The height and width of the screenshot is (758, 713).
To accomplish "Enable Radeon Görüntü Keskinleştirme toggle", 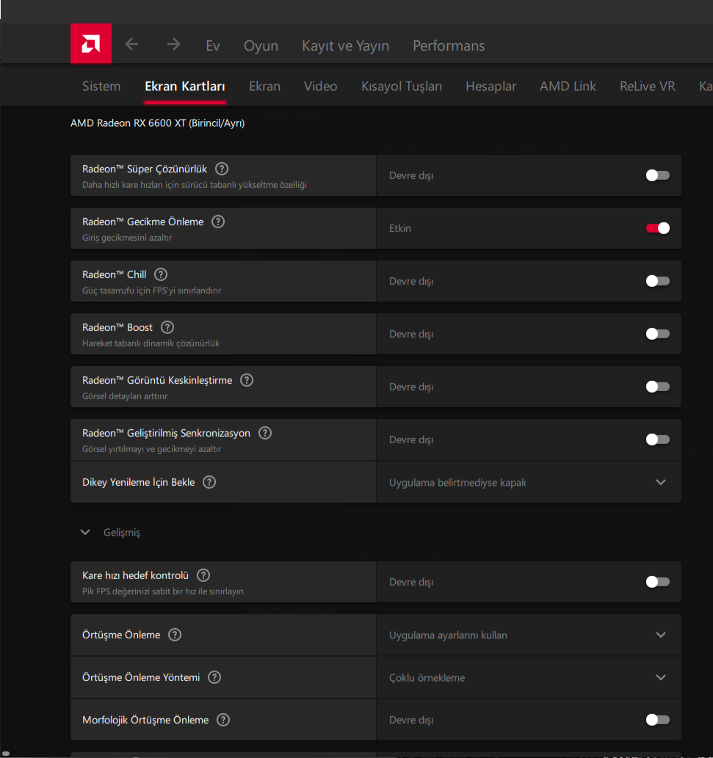I will click(x=658, y=387).
